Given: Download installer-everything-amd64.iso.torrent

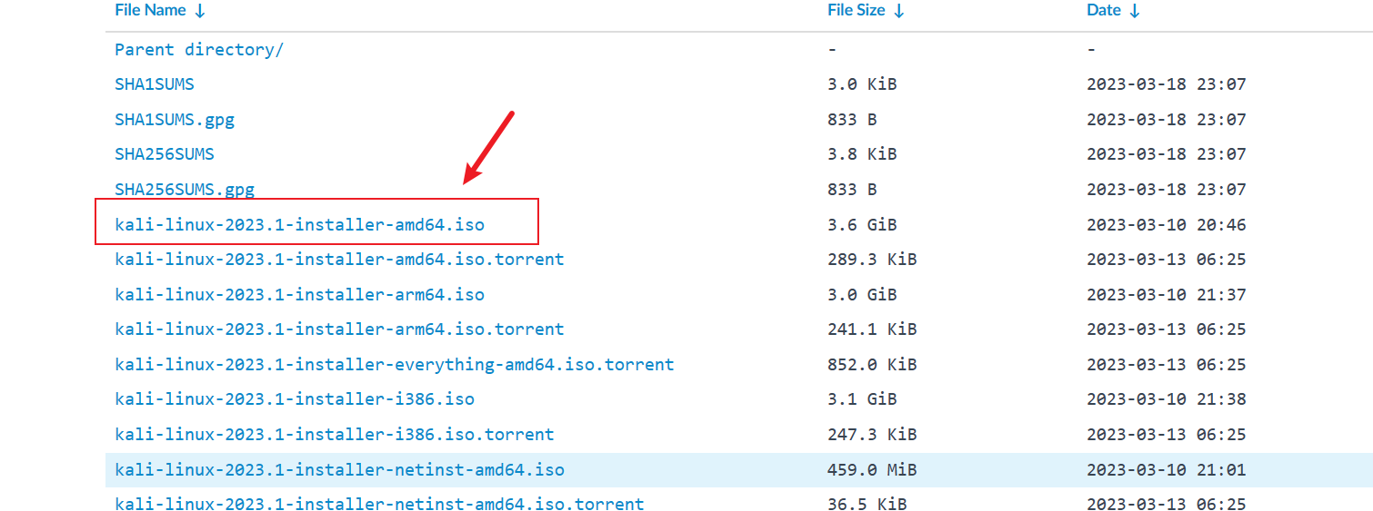Looking at the screenshot, I should [395, 365].
